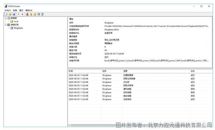Collapse the 转储任务 tree node
Screen dimensions: 215x130
tap(6, 25)
